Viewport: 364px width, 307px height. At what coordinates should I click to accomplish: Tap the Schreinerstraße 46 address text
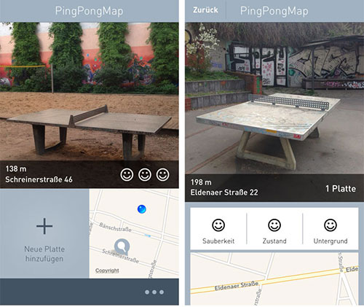click(39, 179)
